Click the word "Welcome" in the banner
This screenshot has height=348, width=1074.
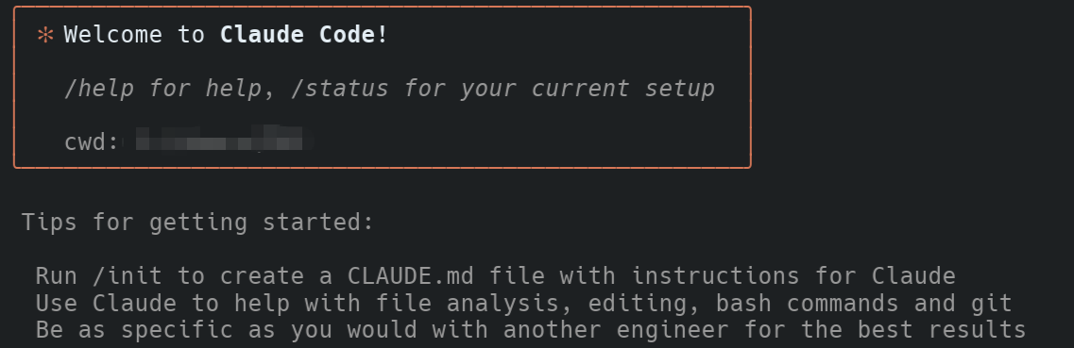pos(113,34)
